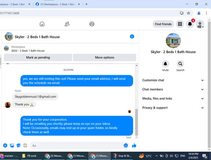Screen dimensions: 211x160
Task: Show hidden tray icons chevron
Action: [157, 156]
